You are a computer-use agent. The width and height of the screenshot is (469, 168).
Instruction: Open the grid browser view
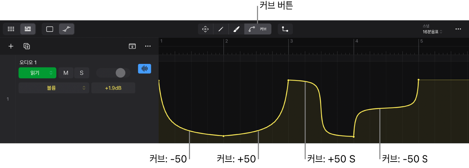11,29
